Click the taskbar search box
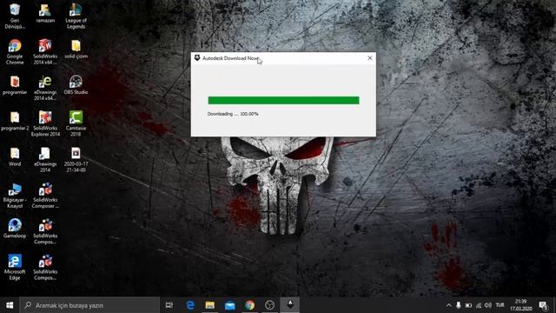 pos(89,305)
